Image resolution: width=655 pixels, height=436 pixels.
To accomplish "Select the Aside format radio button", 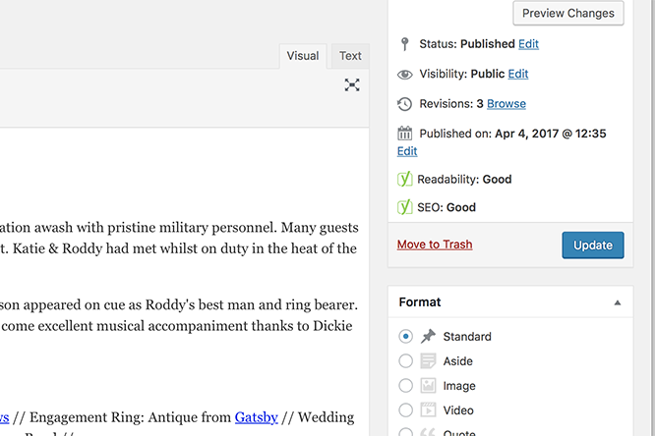I will point(405,361).
